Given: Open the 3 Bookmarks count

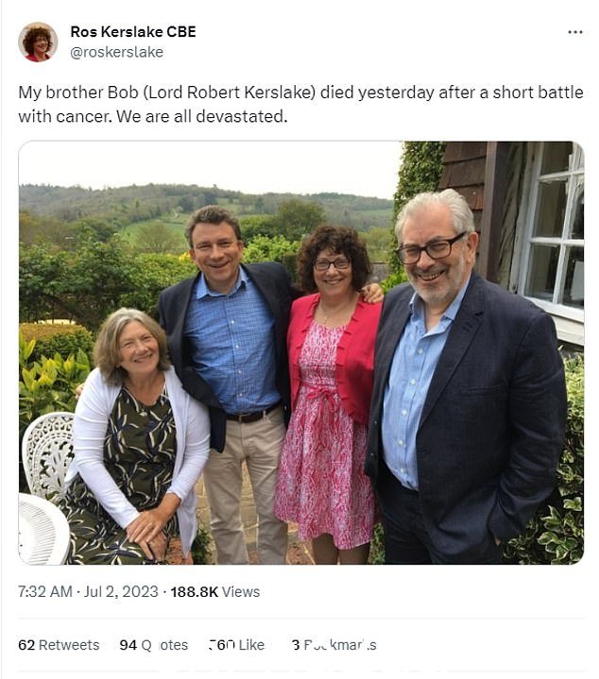Looking at the screenshot, I should pos(334,645).
